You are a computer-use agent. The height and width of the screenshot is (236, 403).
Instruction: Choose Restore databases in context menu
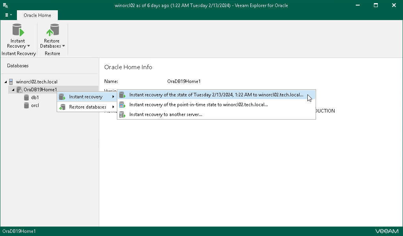[x=87, y=107]
